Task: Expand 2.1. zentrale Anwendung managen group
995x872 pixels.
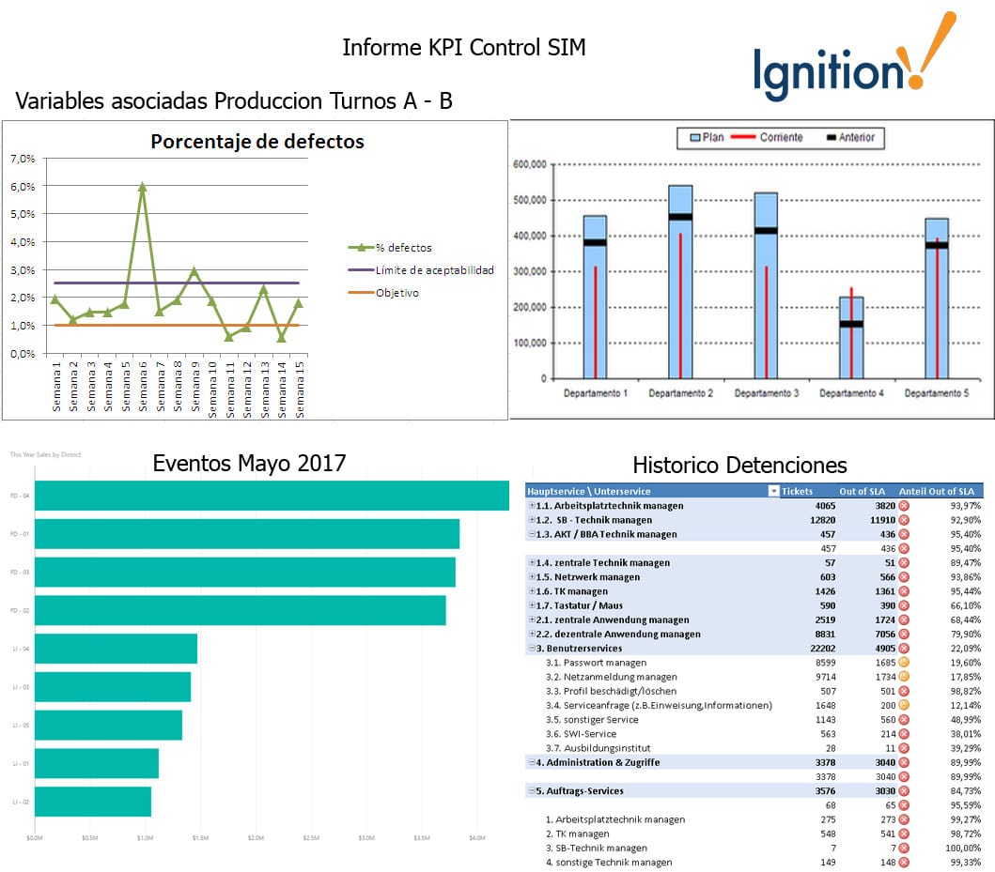Action: [x=532, y=620]
